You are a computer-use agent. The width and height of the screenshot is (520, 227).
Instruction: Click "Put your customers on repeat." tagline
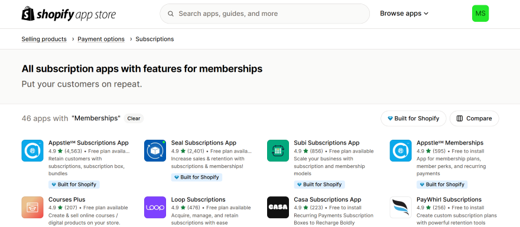pyautogui.click(x=82, y=84)
